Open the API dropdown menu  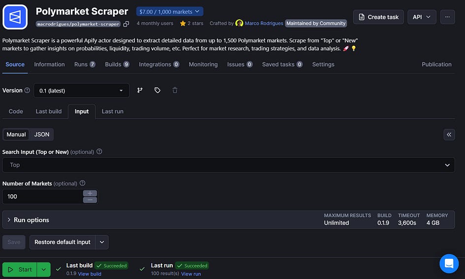[x=422, y=17]
